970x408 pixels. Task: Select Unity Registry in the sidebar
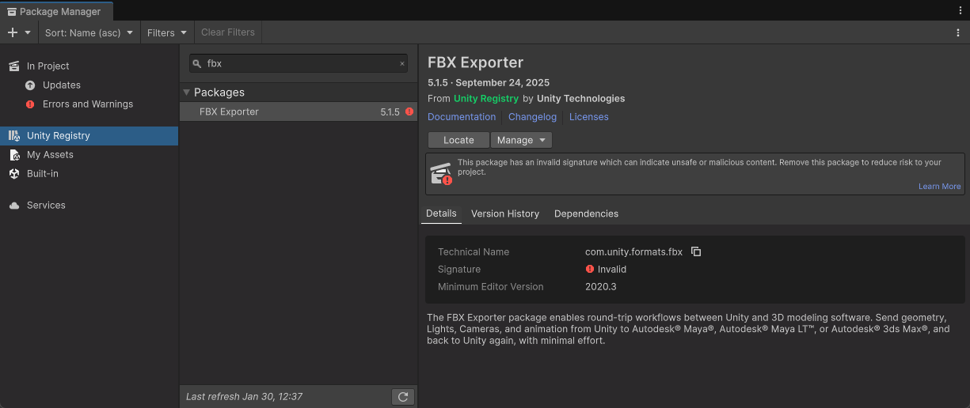[89, 135]
